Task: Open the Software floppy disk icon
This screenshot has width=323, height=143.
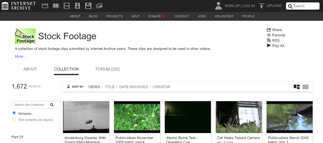Action: point(88,6)
